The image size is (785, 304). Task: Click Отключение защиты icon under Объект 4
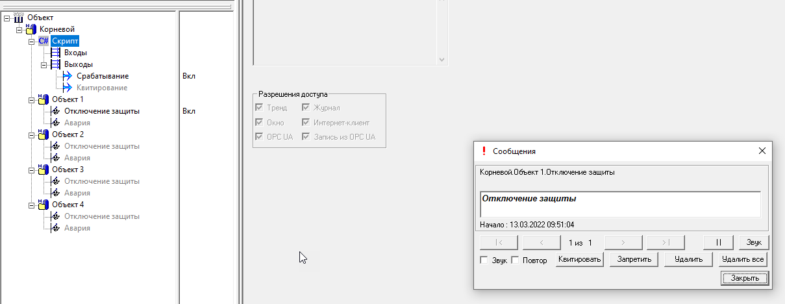(x=56, y=216)
